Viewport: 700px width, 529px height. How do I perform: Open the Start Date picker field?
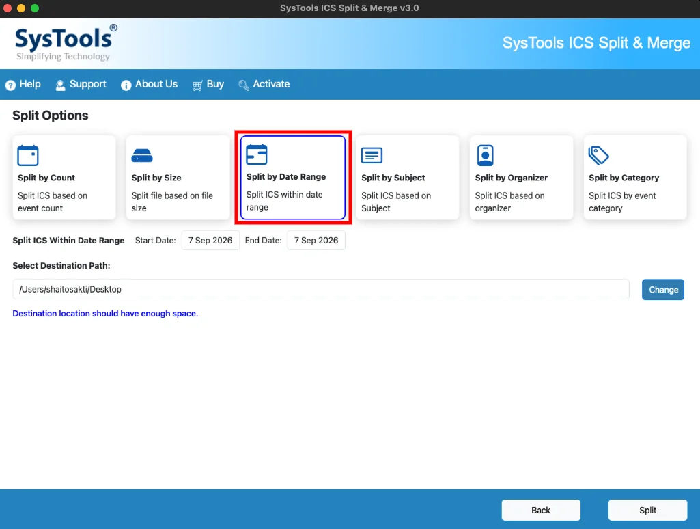[x=210, y=241]
